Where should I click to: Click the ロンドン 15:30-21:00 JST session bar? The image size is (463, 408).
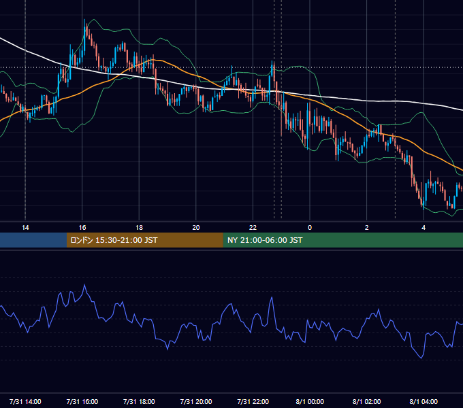click(x=144, y=240)
